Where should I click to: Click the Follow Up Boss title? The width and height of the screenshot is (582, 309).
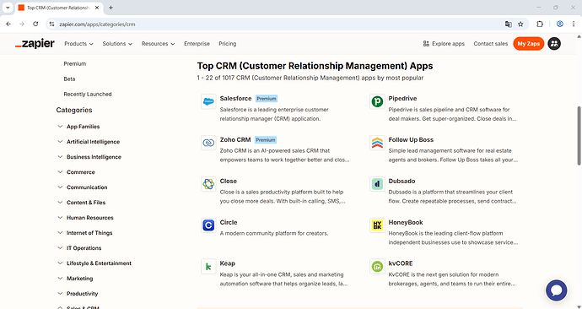tap(411, 139)
